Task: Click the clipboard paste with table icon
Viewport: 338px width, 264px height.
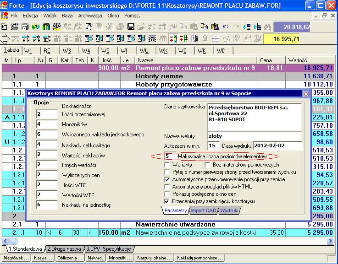Action: click(215, 27)
